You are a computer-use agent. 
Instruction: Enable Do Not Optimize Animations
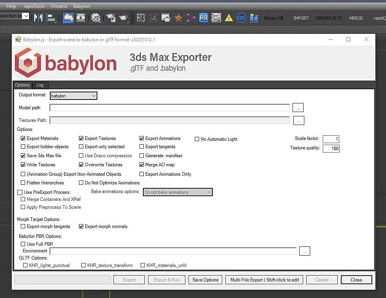click(81, 183)
